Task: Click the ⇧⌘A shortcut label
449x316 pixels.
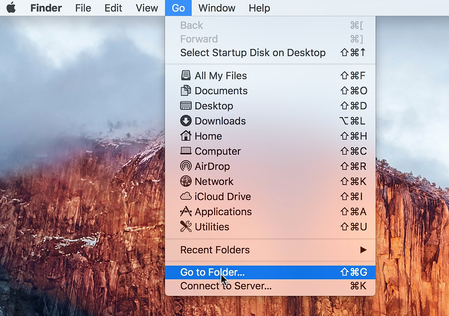Action: [353, 212]
